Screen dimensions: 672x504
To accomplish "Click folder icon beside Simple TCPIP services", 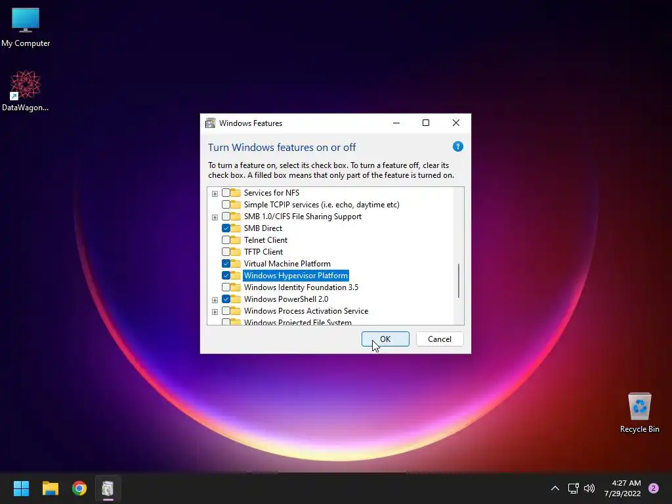I will click(236, 204).
